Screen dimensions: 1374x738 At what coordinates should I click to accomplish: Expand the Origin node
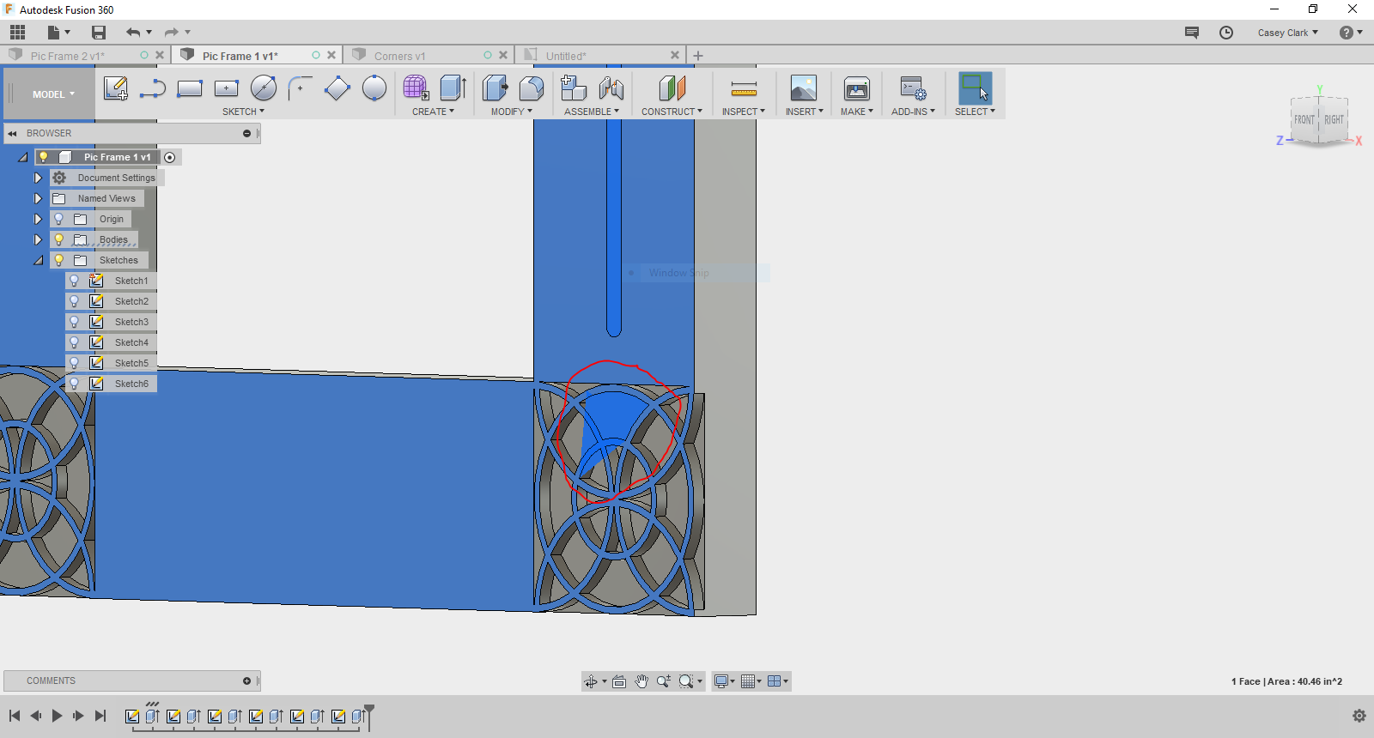click(38, 219)
